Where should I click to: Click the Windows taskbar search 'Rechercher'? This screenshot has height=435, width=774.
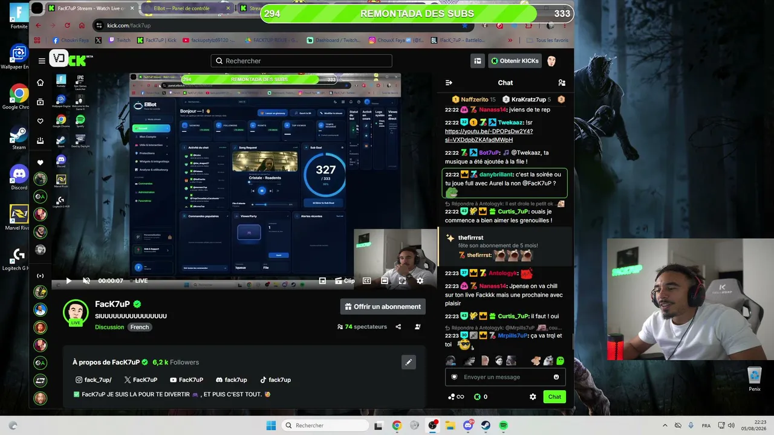click(x=325, y=425)
